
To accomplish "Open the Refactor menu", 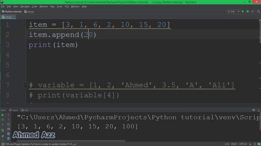I will click(x=44, y=6).
